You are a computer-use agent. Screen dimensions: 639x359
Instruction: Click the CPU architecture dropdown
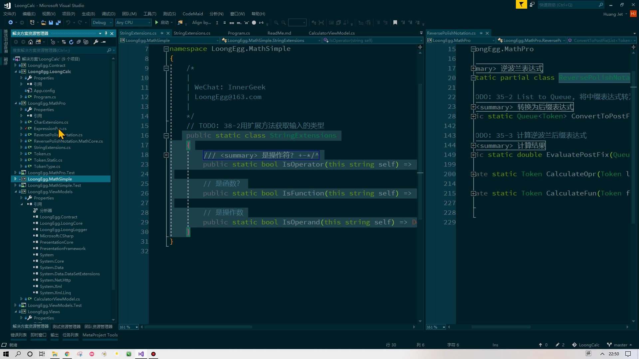click(x=133, y=22)
